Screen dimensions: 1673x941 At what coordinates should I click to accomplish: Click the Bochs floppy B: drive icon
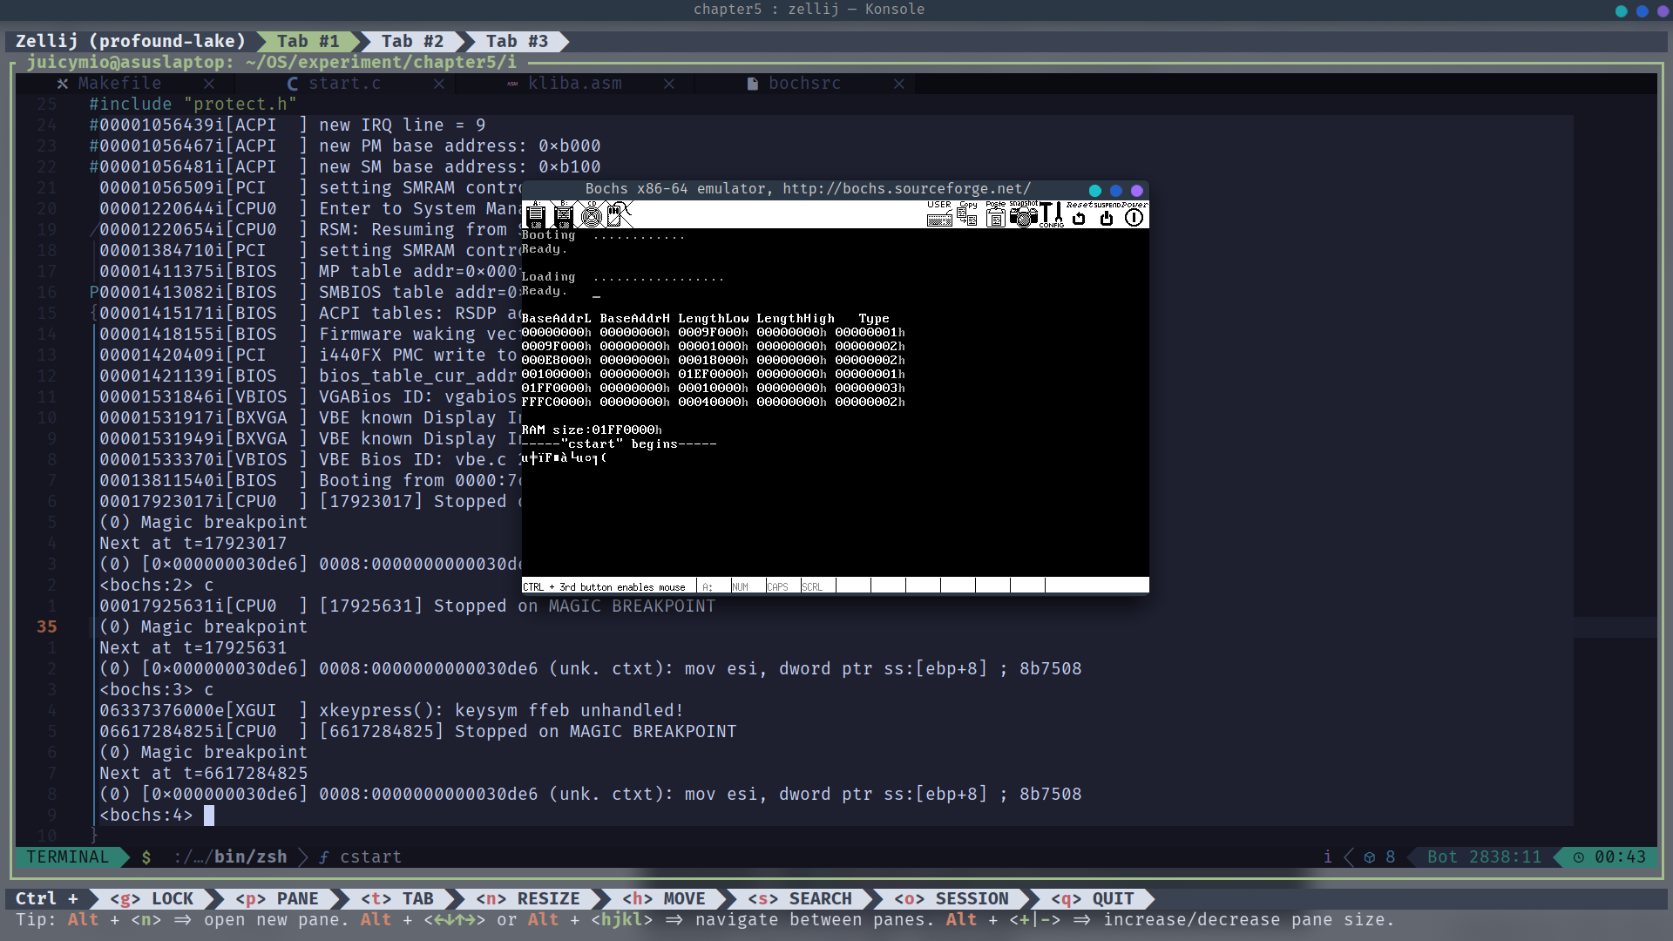(x=564, y=214)
